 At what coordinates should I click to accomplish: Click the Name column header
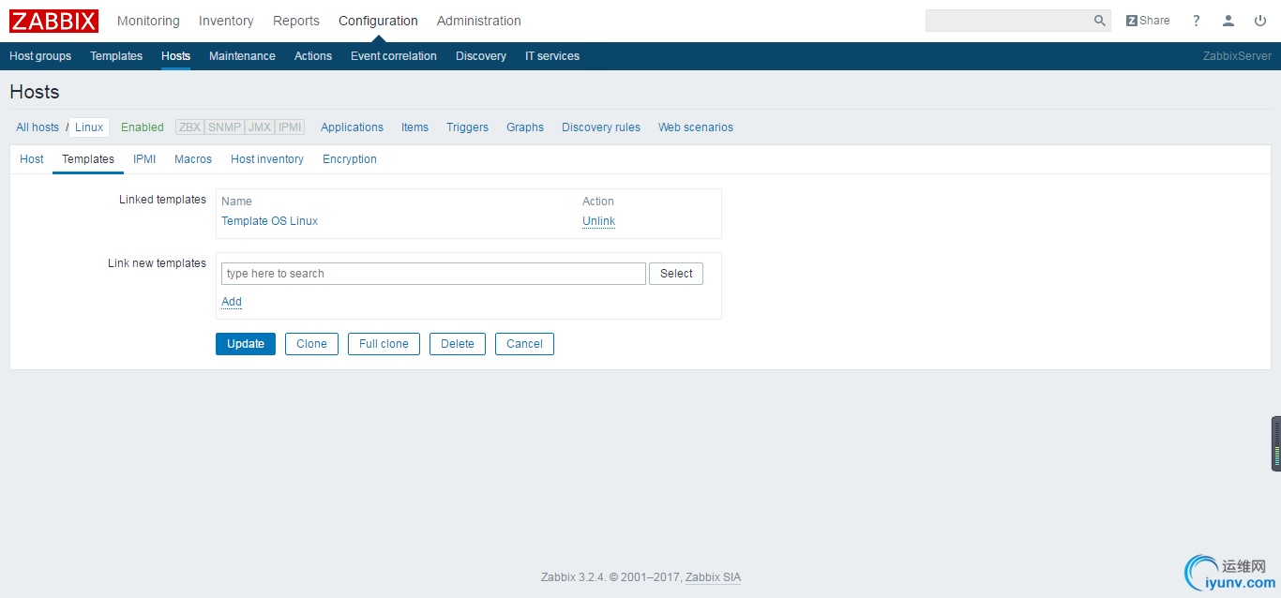point(236,202)
